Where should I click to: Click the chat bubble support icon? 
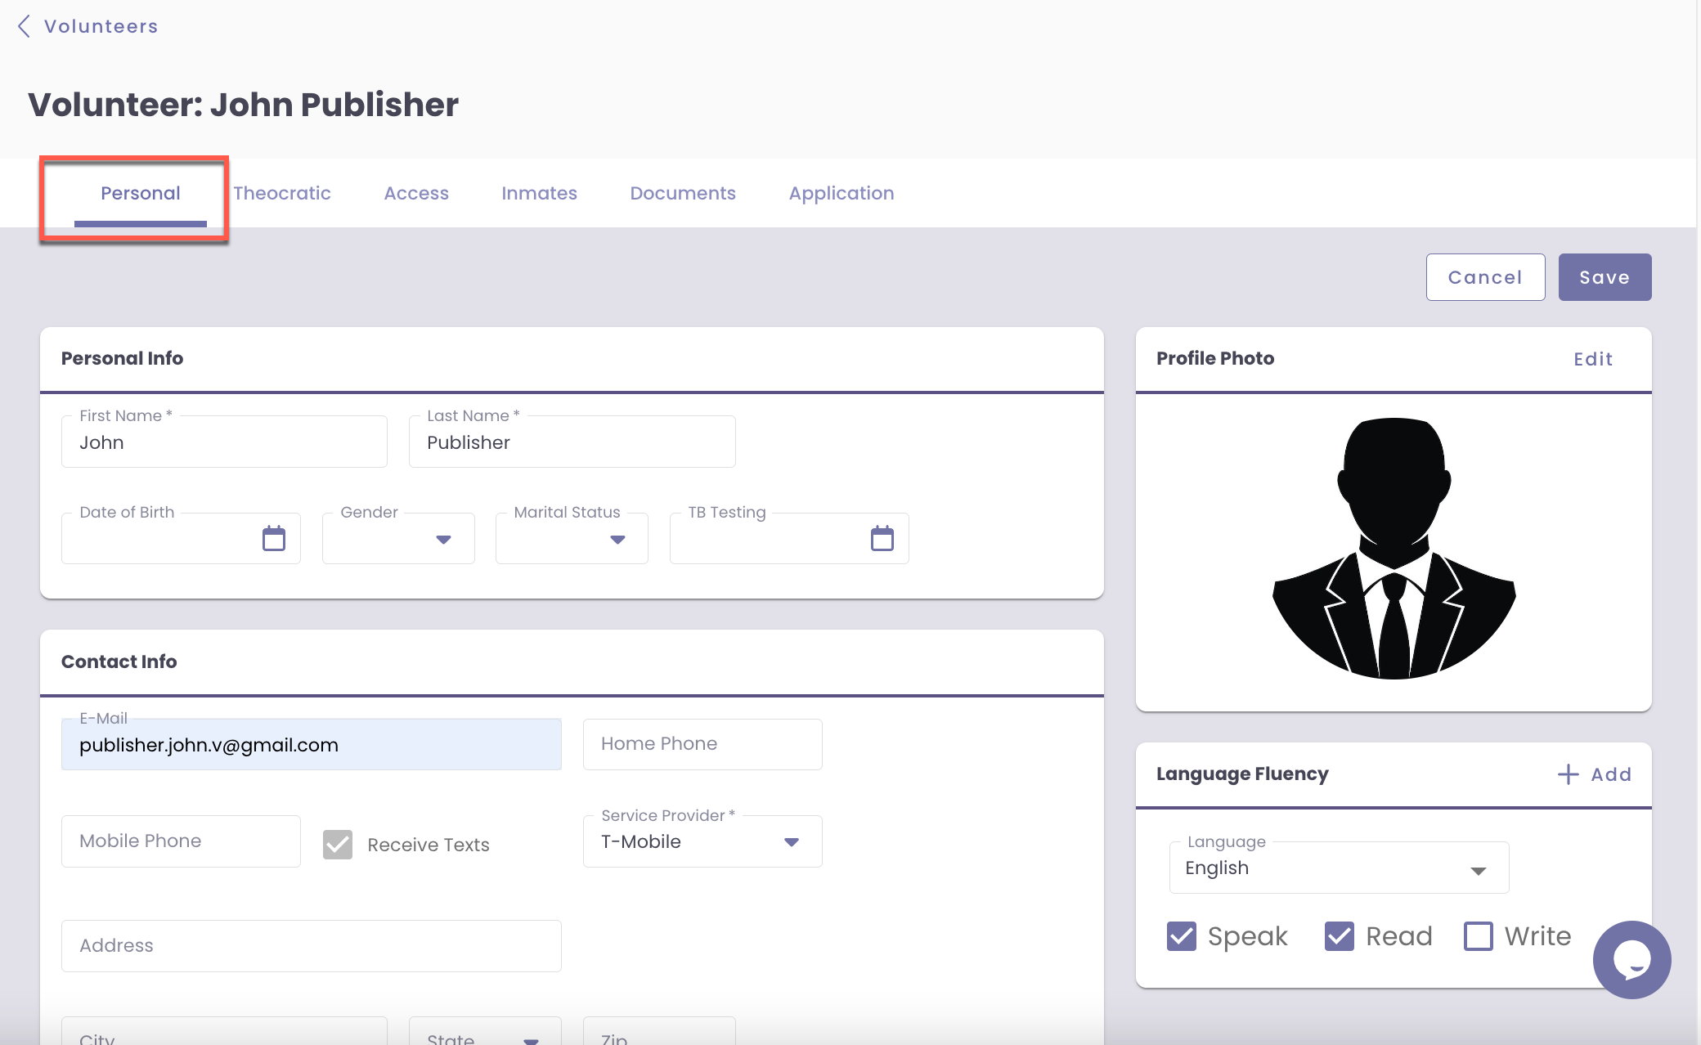click(x=1631, y=959)
